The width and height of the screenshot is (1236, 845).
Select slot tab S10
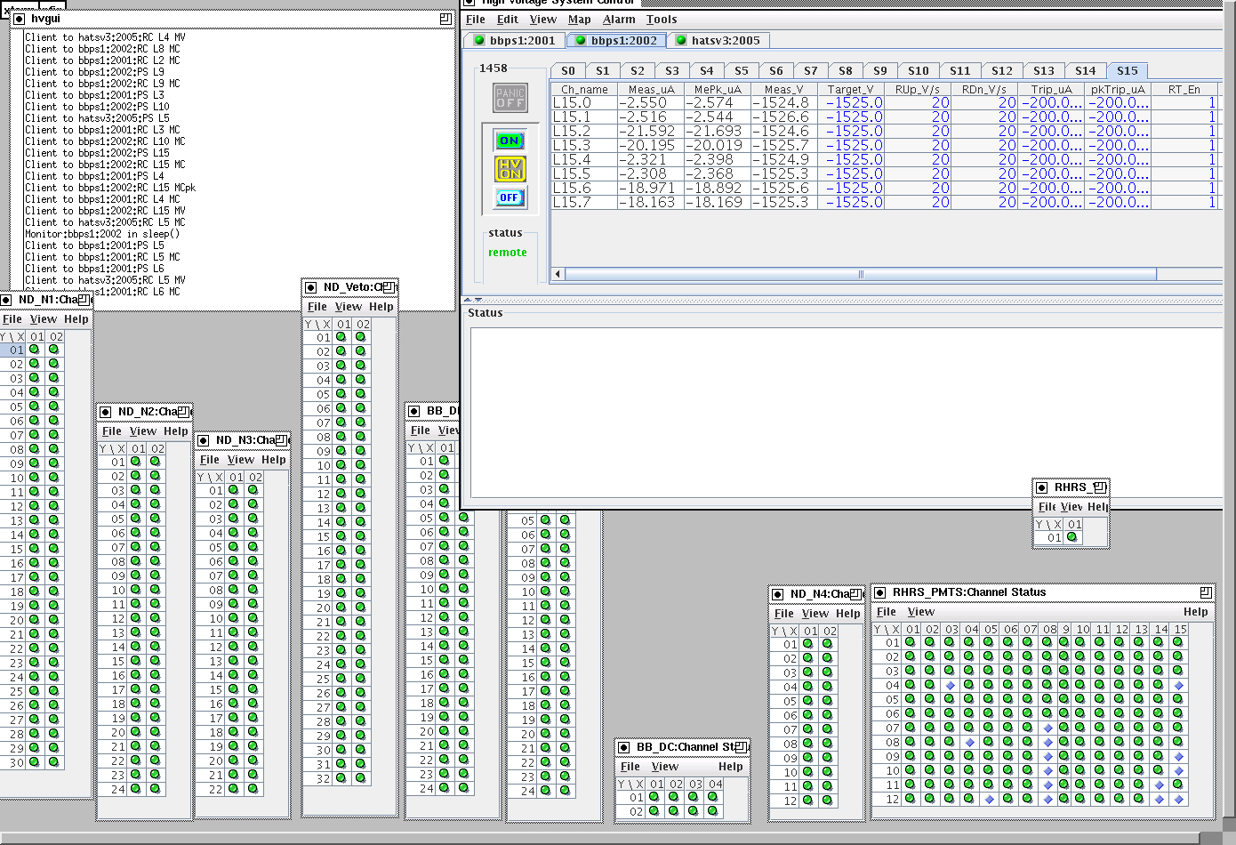pyautogui.click(x=919, y=71)
